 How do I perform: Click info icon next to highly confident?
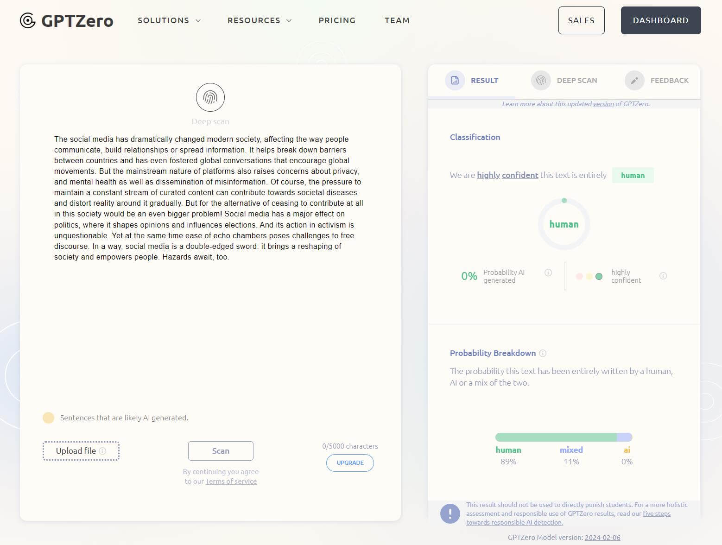[663, 276]
